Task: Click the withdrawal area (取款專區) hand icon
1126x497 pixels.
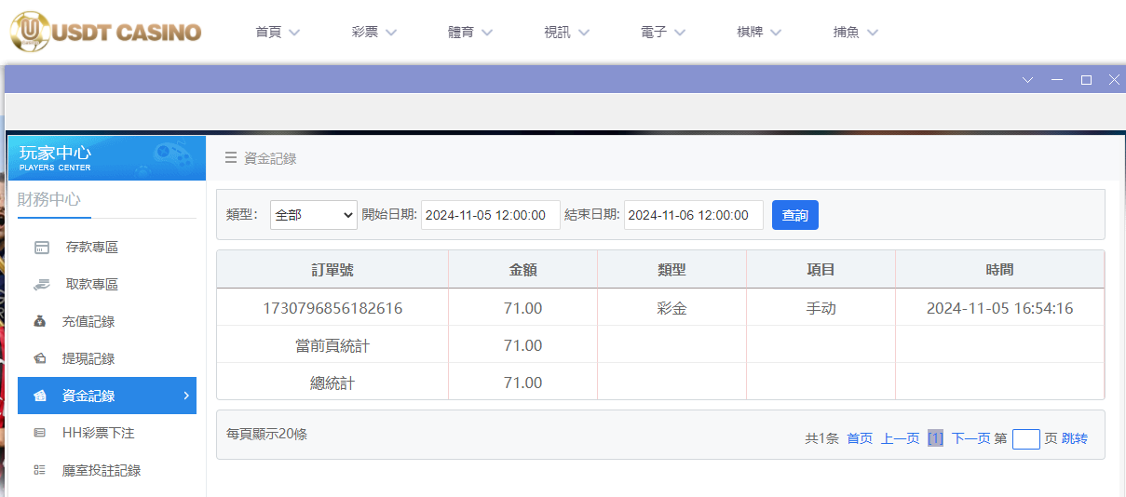Action: click(41, 285)
